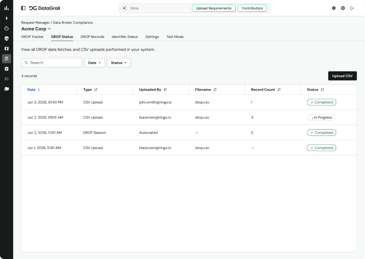Sort by Filename column arrows
Image resolution: width=365 pixels, height=259 pixels.
coord(215,90)
